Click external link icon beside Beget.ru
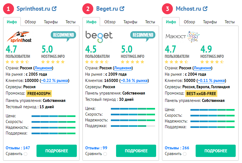Viewport: 242px width, 163px height. 122,9
